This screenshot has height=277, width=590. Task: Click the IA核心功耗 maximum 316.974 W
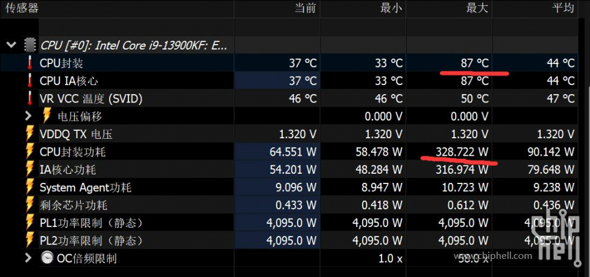pos(462,170)
